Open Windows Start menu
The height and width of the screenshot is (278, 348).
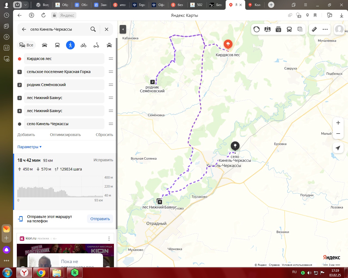point(7,273)
